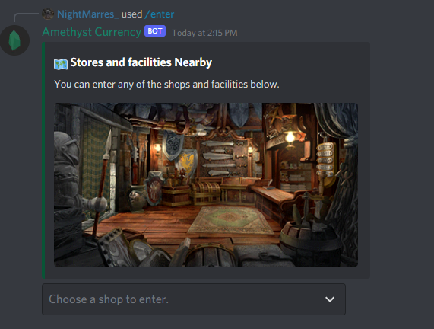434x329 pixels.
Task: Click the /enter slash command link
Action: pos(159,14)
